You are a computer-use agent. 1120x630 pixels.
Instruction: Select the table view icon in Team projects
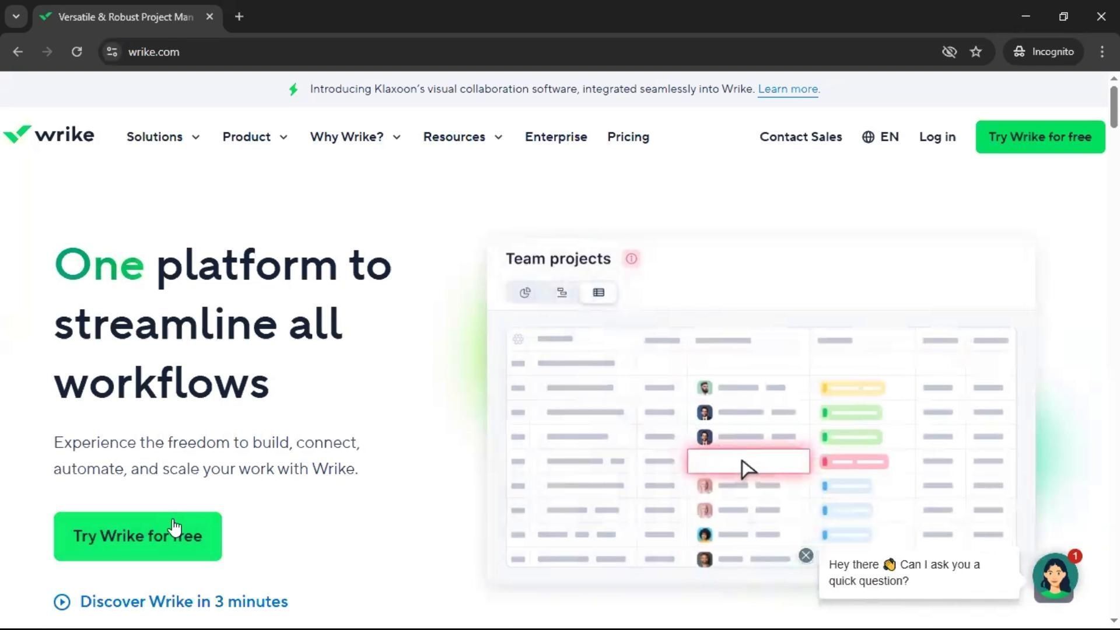pyautogui.click(x=598, y=293)
